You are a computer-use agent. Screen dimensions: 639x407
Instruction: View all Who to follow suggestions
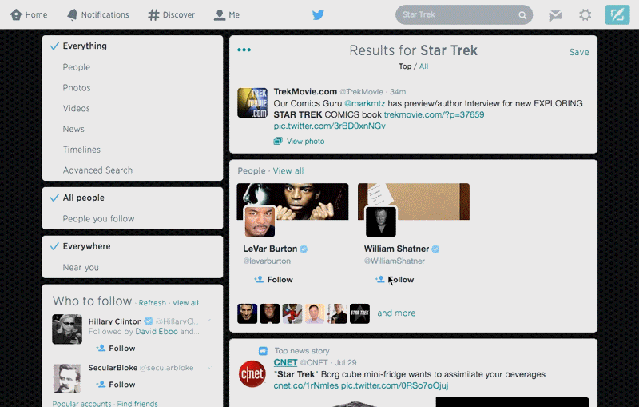[x=185, y=303]
